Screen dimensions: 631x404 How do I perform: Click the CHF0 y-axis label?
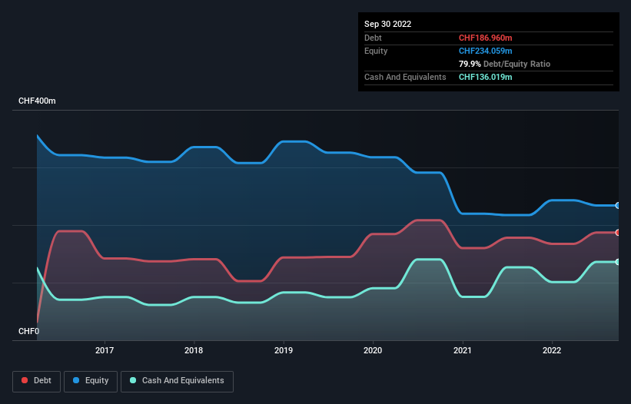28,331
